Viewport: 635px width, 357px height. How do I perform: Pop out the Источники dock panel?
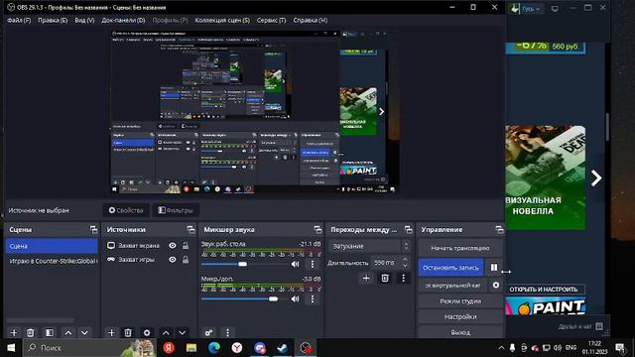190,230
